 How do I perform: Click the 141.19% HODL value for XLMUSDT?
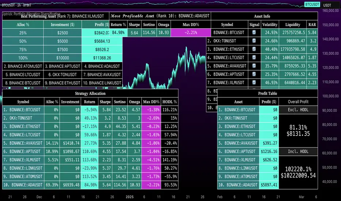click(x=170, y=160)
